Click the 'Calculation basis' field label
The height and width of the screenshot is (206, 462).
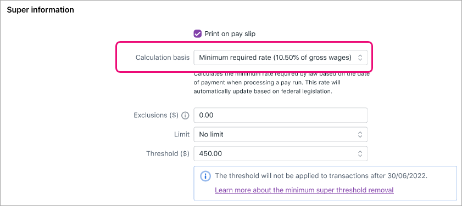coord(163,58)
